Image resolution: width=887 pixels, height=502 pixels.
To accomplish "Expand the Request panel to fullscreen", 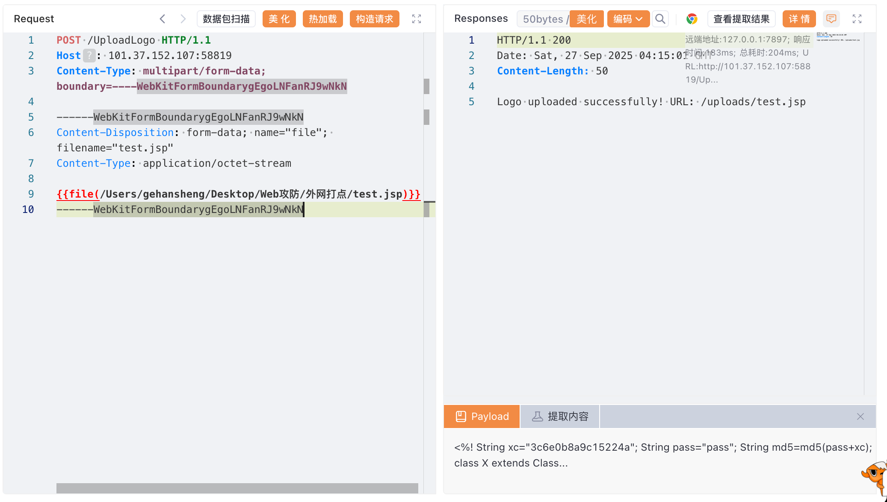I will pos(417,19).
